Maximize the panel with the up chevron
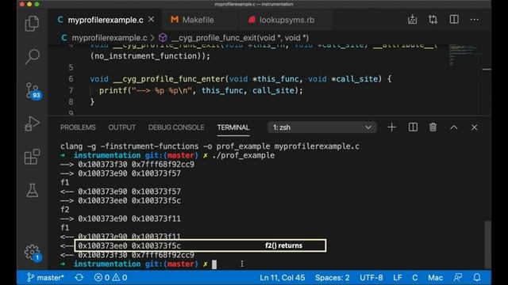 click(x=454, y=127)
